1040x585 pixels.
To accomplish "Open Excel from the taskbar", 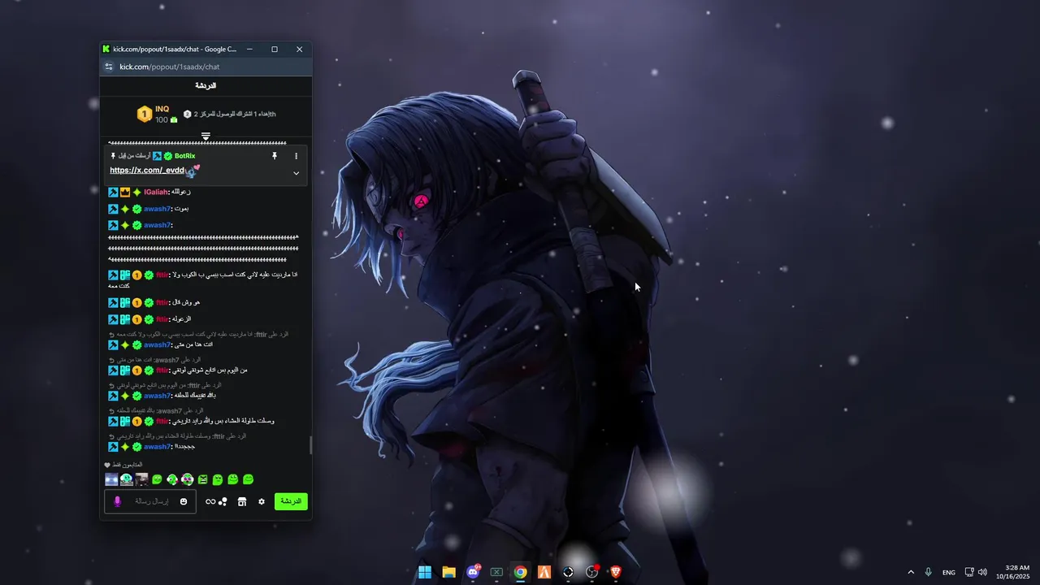I will [x=496, y=572].
